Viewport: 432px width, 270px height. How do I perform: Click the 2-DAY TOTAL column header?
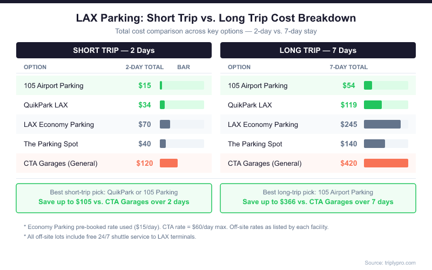click(144, 67)
